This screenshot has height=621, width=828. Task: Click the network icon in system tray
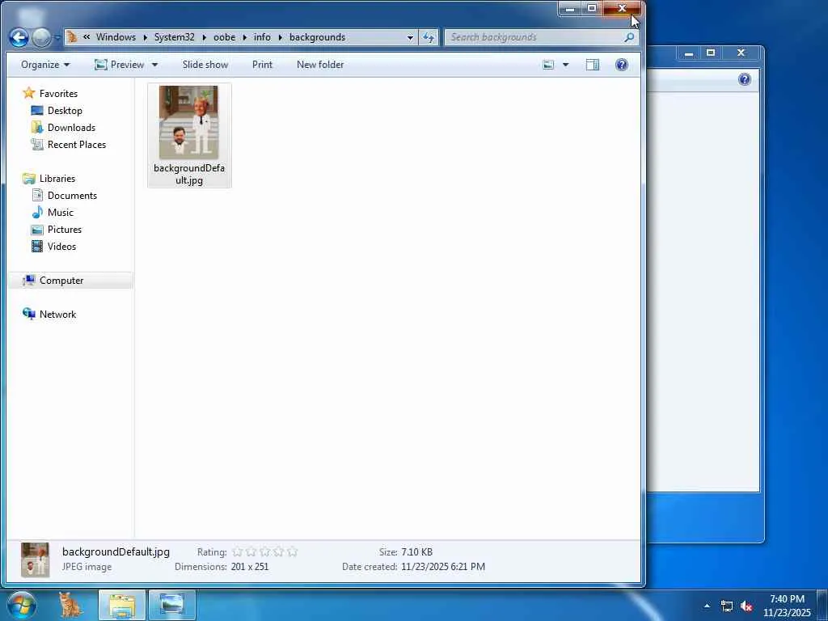point(727,606)
